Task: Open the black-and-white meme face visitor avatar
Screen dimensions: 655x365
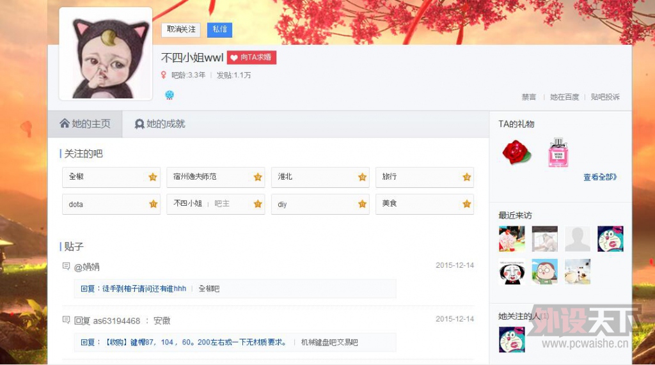Action: click(512, 272)
